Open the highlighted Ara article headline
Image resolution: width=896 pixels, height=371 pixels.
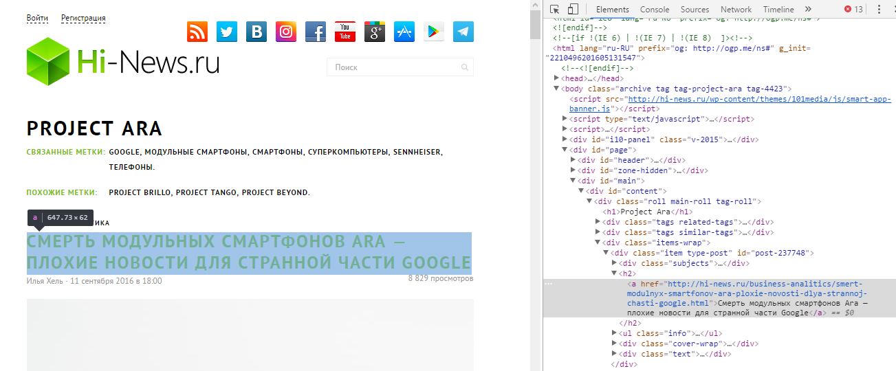(x=249, y=252)
